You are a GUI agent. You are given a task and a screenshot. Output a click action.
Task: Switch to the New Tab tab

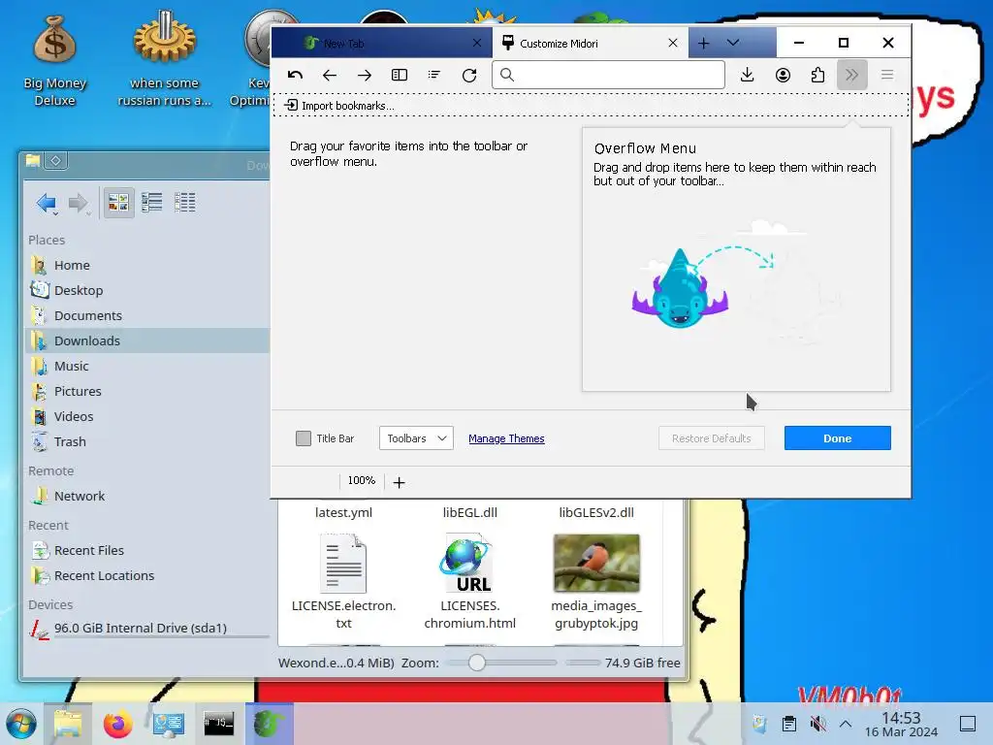(x=382, y=43)
